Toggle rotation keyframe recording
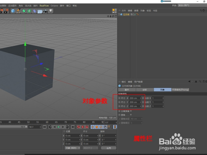The image size is (207, 155). (x=101, y=127)
